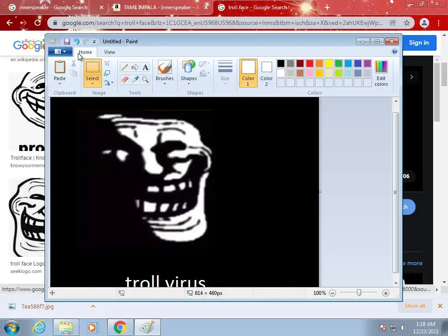Open Internet Explorer from the taskbar

(39, 327)
